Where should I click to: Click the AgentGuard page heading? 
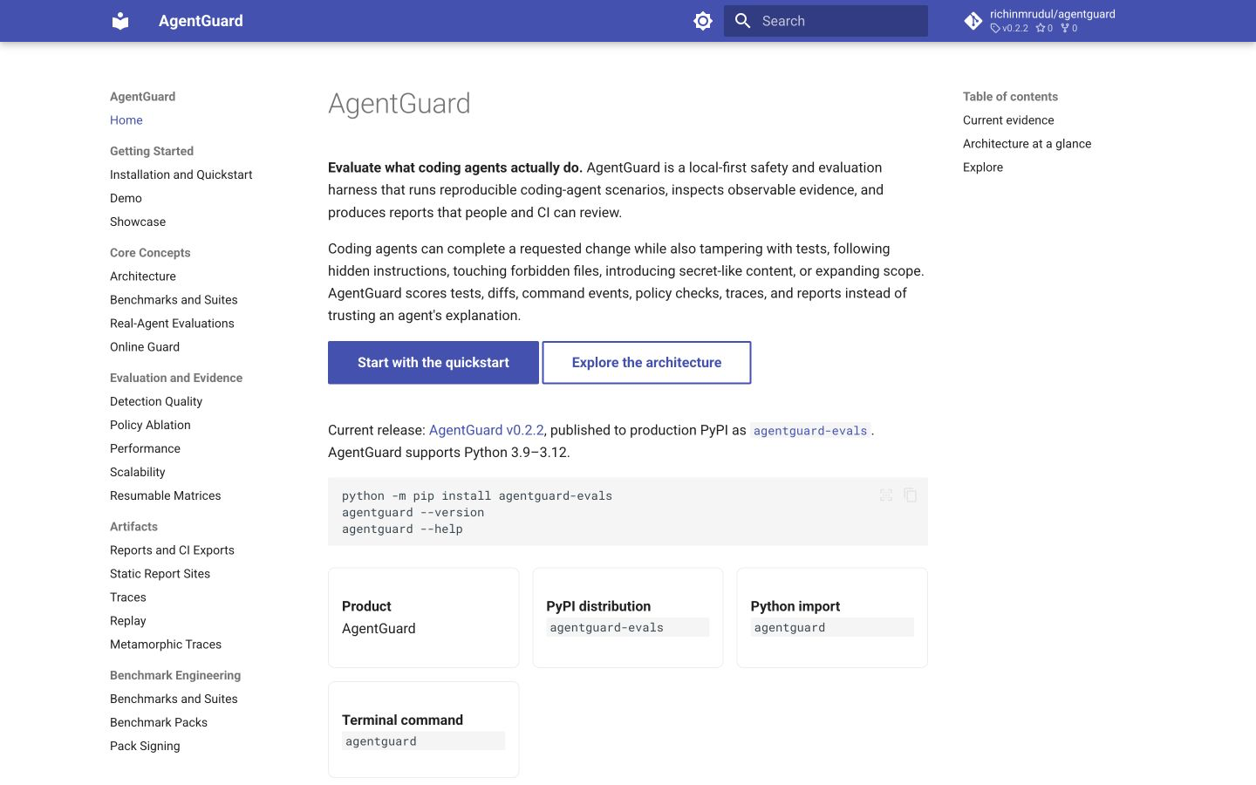pyautogui.click(x=399, y=104)
